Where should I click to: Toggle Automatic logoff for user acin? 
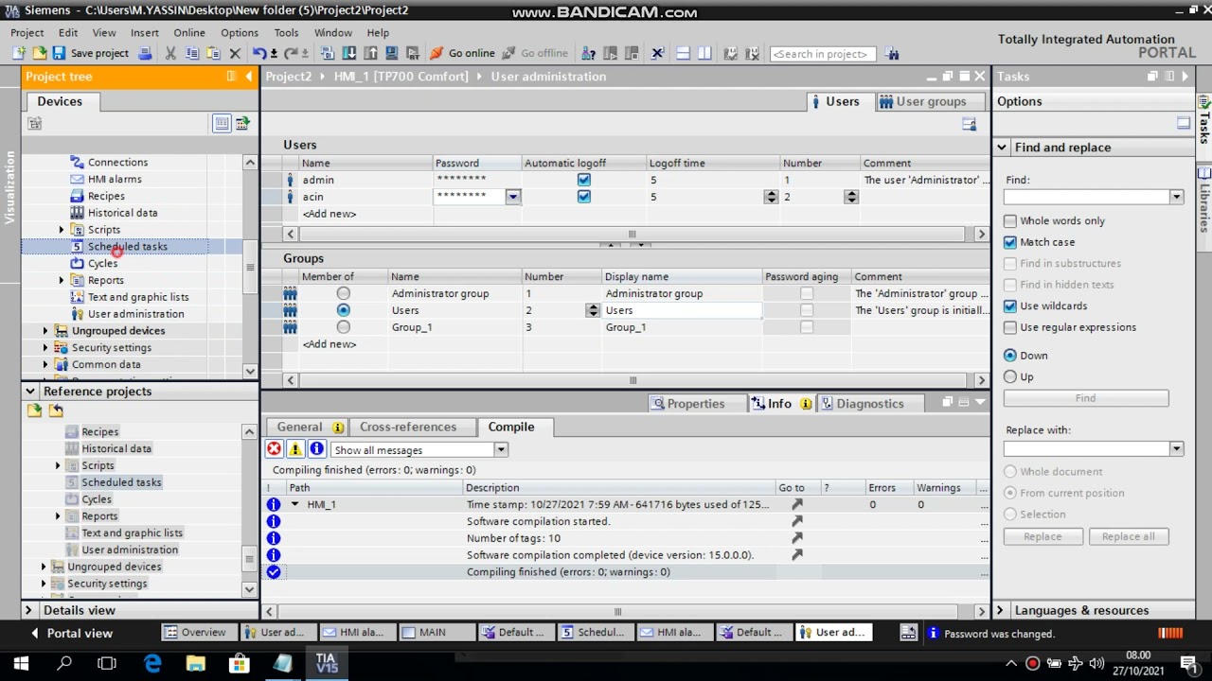pyautogui.click(x=583, y=197)
